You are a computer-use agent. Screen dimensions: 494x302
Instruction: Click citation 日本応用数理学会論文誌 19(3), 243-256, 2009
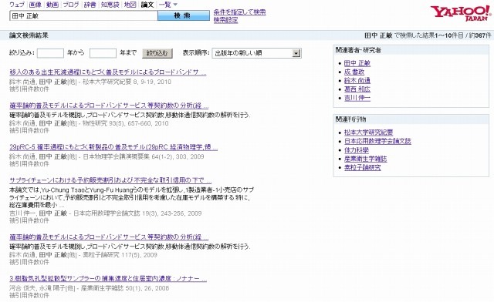pos(137,213)
